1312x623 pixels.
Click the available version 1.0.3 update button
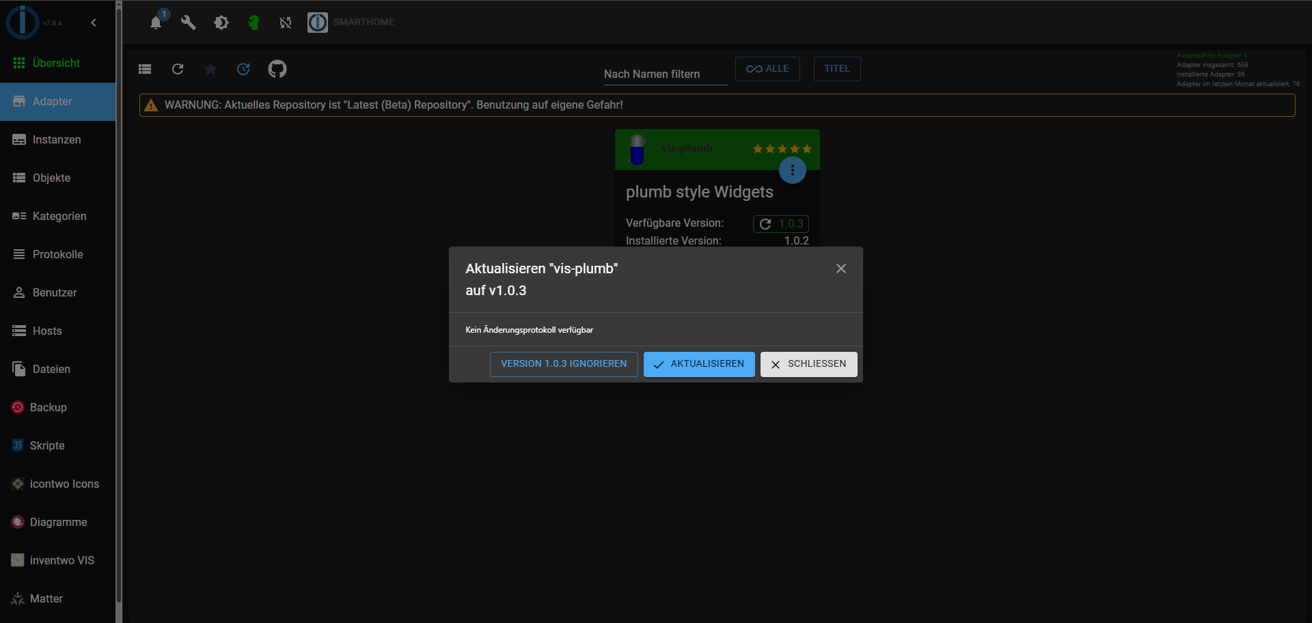tap(781, 224)
